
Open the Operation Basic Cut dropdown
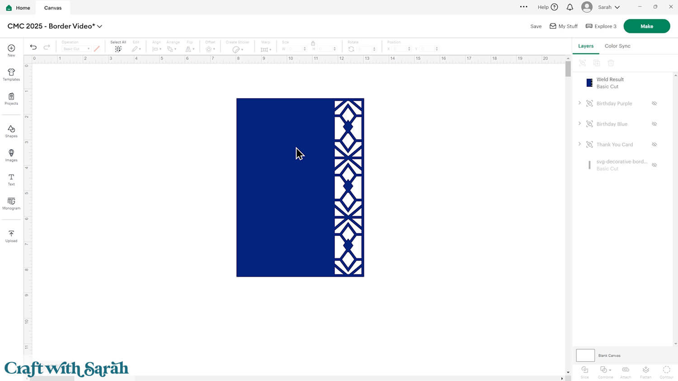click(76, 49)
